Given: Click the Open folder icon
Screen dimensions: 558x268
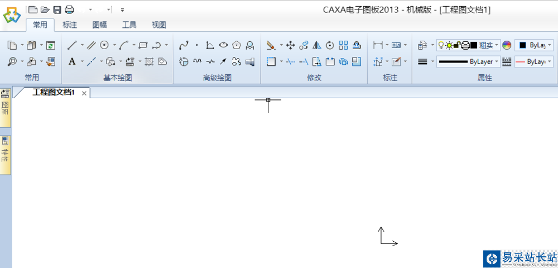Looking at the screenshot, I should pos(45,9).
